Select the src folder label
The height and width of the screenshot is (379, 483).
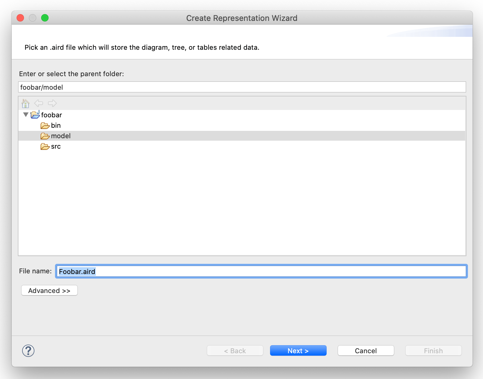click(56, 147)
